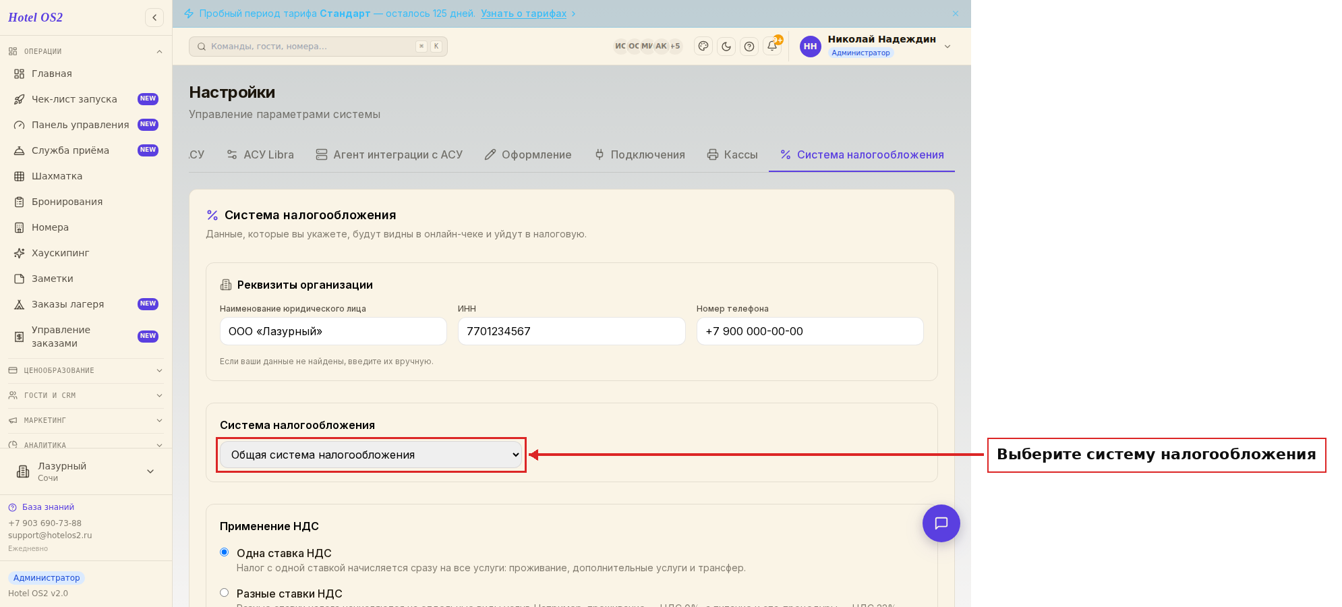This screenshot has width=1342, height=607.
Task: Click the Hotel OS2 logo
Action: pos(36,18)
